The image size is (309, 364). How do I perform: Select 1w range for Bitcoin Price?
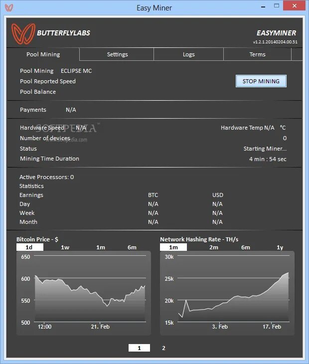[x=65, y=247]
